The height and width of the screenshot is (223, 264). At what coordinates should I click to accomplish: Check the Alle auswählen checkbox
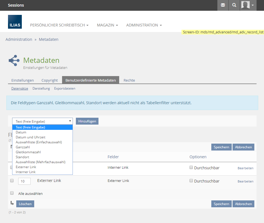click(x=12, y=193)
